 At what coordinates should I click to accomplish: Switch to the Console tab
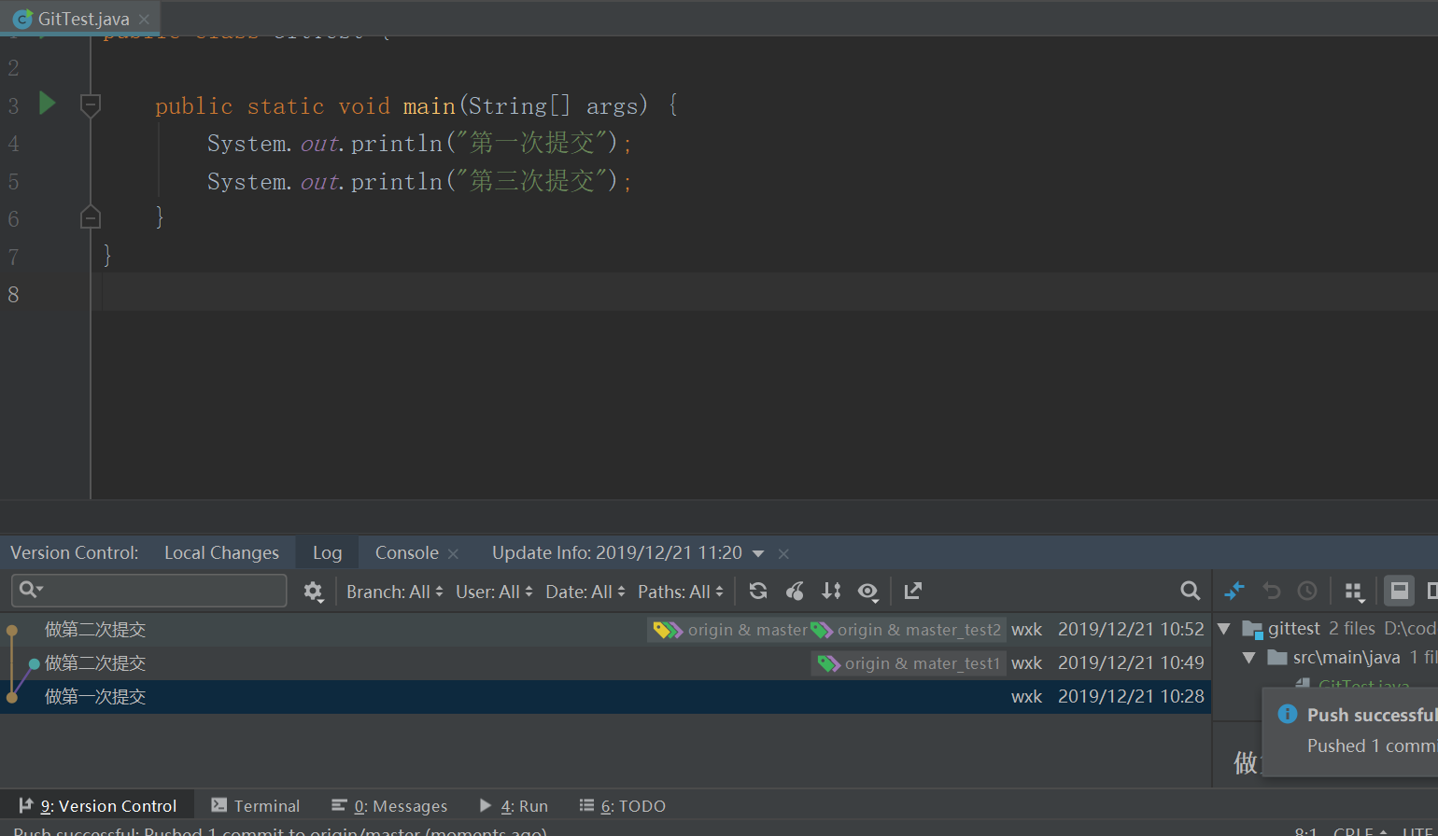click(x=406, y=553)
